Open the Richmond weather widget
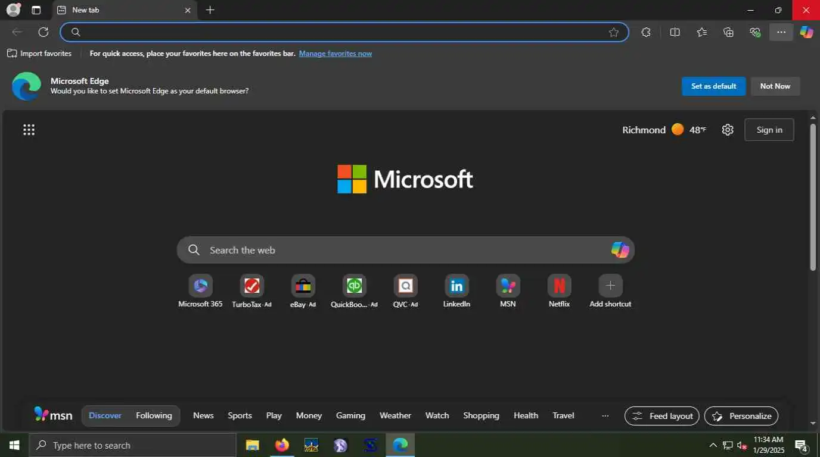Image resolution: width=820 pixels, height=457 pixels. [664, 130]
